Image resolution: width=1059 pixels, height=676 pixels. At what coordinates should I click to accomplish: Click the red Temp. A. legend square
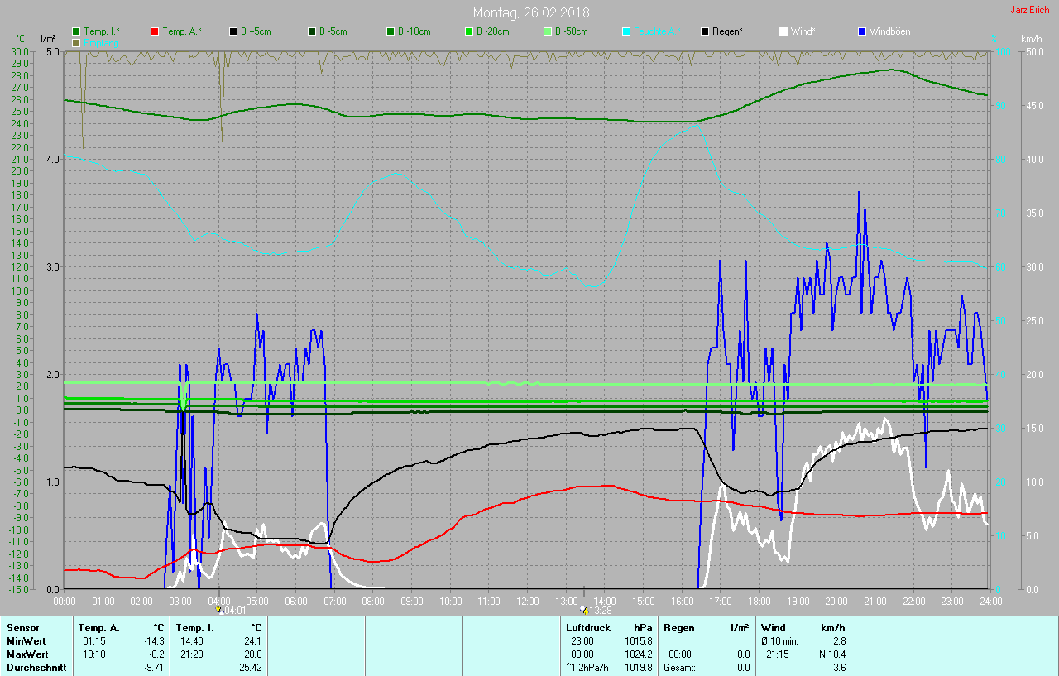point(155,31)
